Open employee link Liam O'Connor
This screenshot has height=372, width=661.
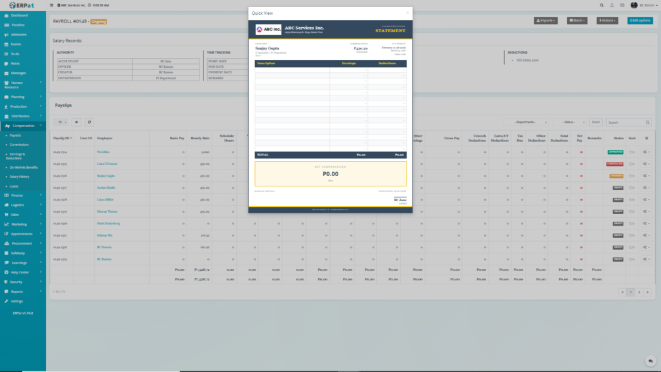pyautogui.click(x=107, y=164)
